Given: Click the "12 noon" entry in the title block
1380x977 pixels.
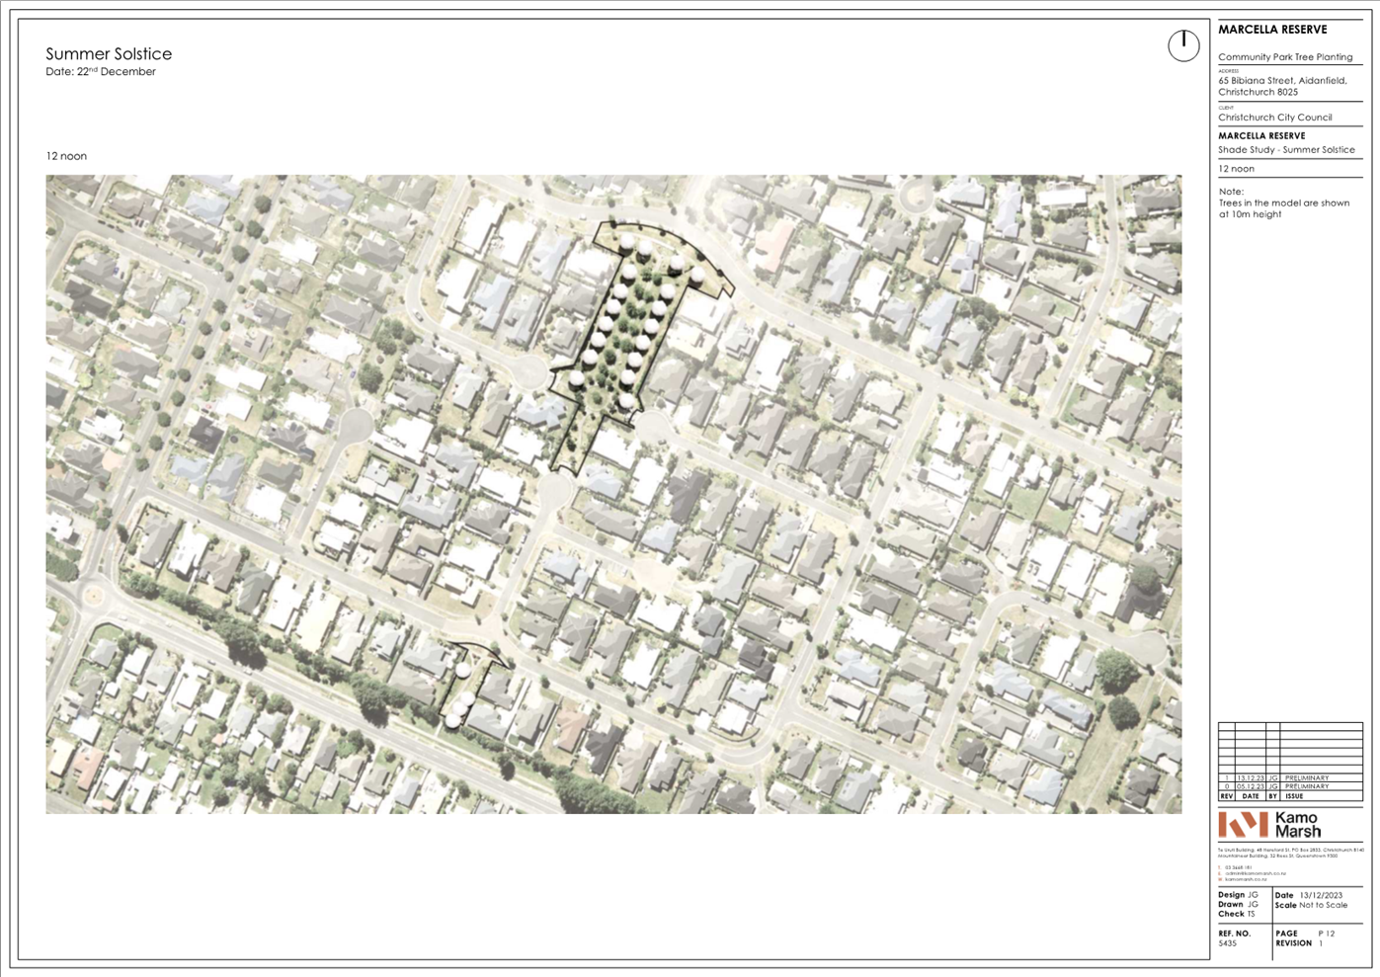Looking at the screenshot, I should (1236, 169).
